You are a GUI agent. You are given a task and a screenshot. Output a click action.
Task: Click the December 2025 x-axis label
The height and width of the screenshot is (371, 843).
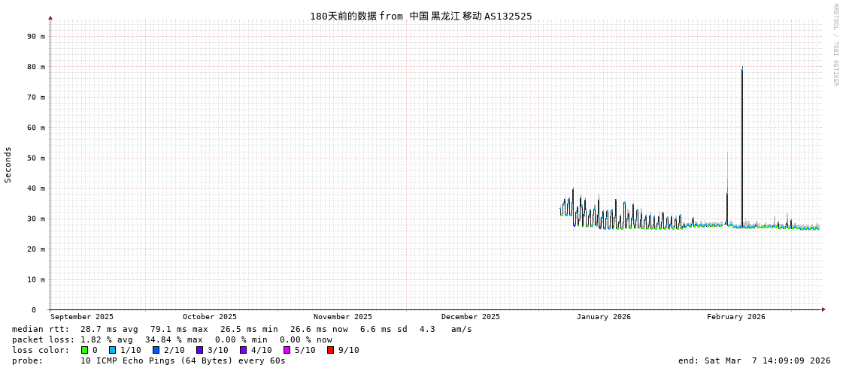coord(470,317)
